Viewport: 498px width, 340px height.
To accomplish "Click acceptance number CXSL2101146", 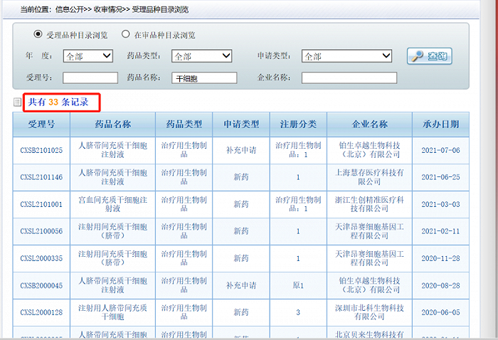I will [x=41, y=177].
